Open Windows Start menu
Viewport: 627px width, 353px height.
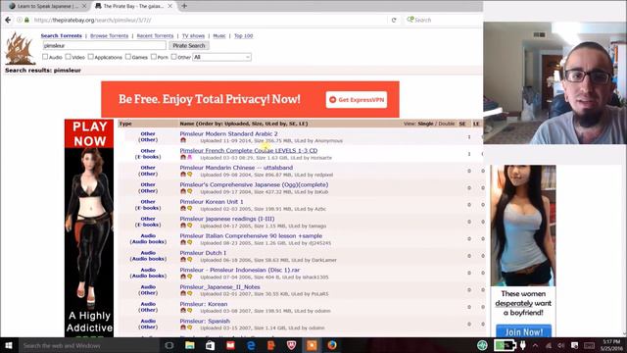click(9, 345)
